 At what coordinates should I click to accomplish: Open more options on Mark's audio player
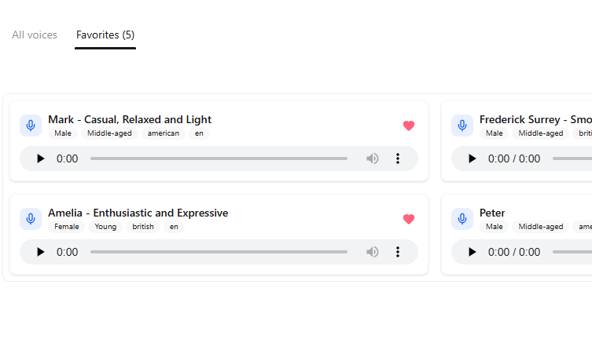click(398, 158)
